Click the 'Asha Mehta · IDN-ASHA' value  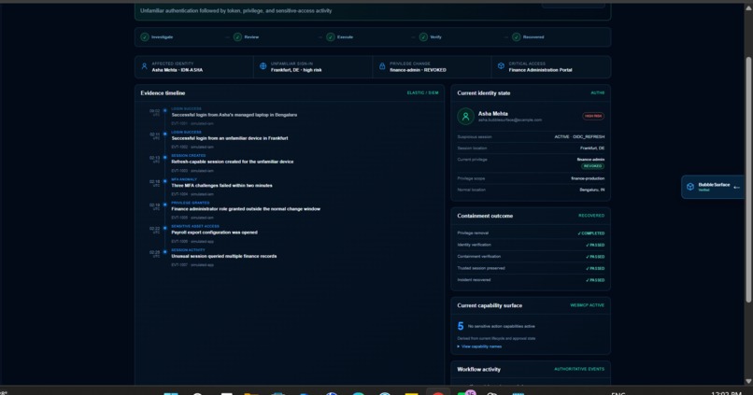(178, 70)
